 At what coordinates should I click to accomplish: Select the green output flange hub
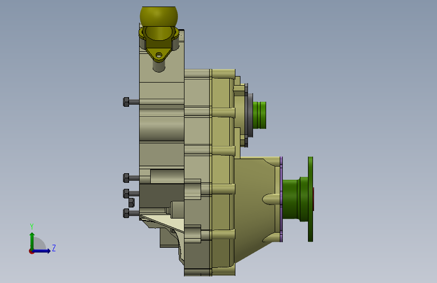point(295,199)
